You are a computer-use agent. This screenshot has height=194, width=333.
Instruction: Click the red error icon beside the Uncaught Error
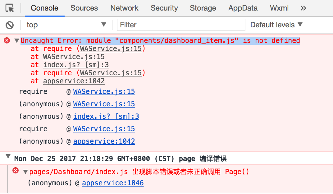click(x=7, y=40)
